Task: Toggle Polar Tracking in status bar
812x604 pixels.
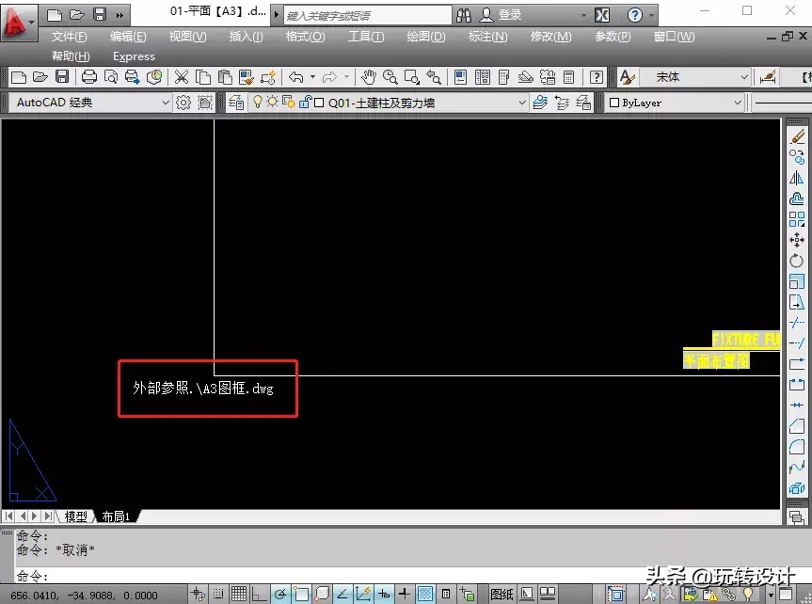Action: 280,595
